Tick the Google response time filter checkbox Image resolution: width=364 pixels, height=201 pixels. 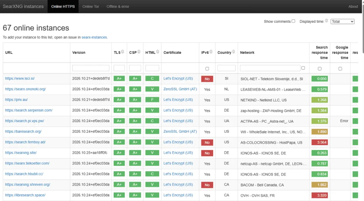pos(340,69)
